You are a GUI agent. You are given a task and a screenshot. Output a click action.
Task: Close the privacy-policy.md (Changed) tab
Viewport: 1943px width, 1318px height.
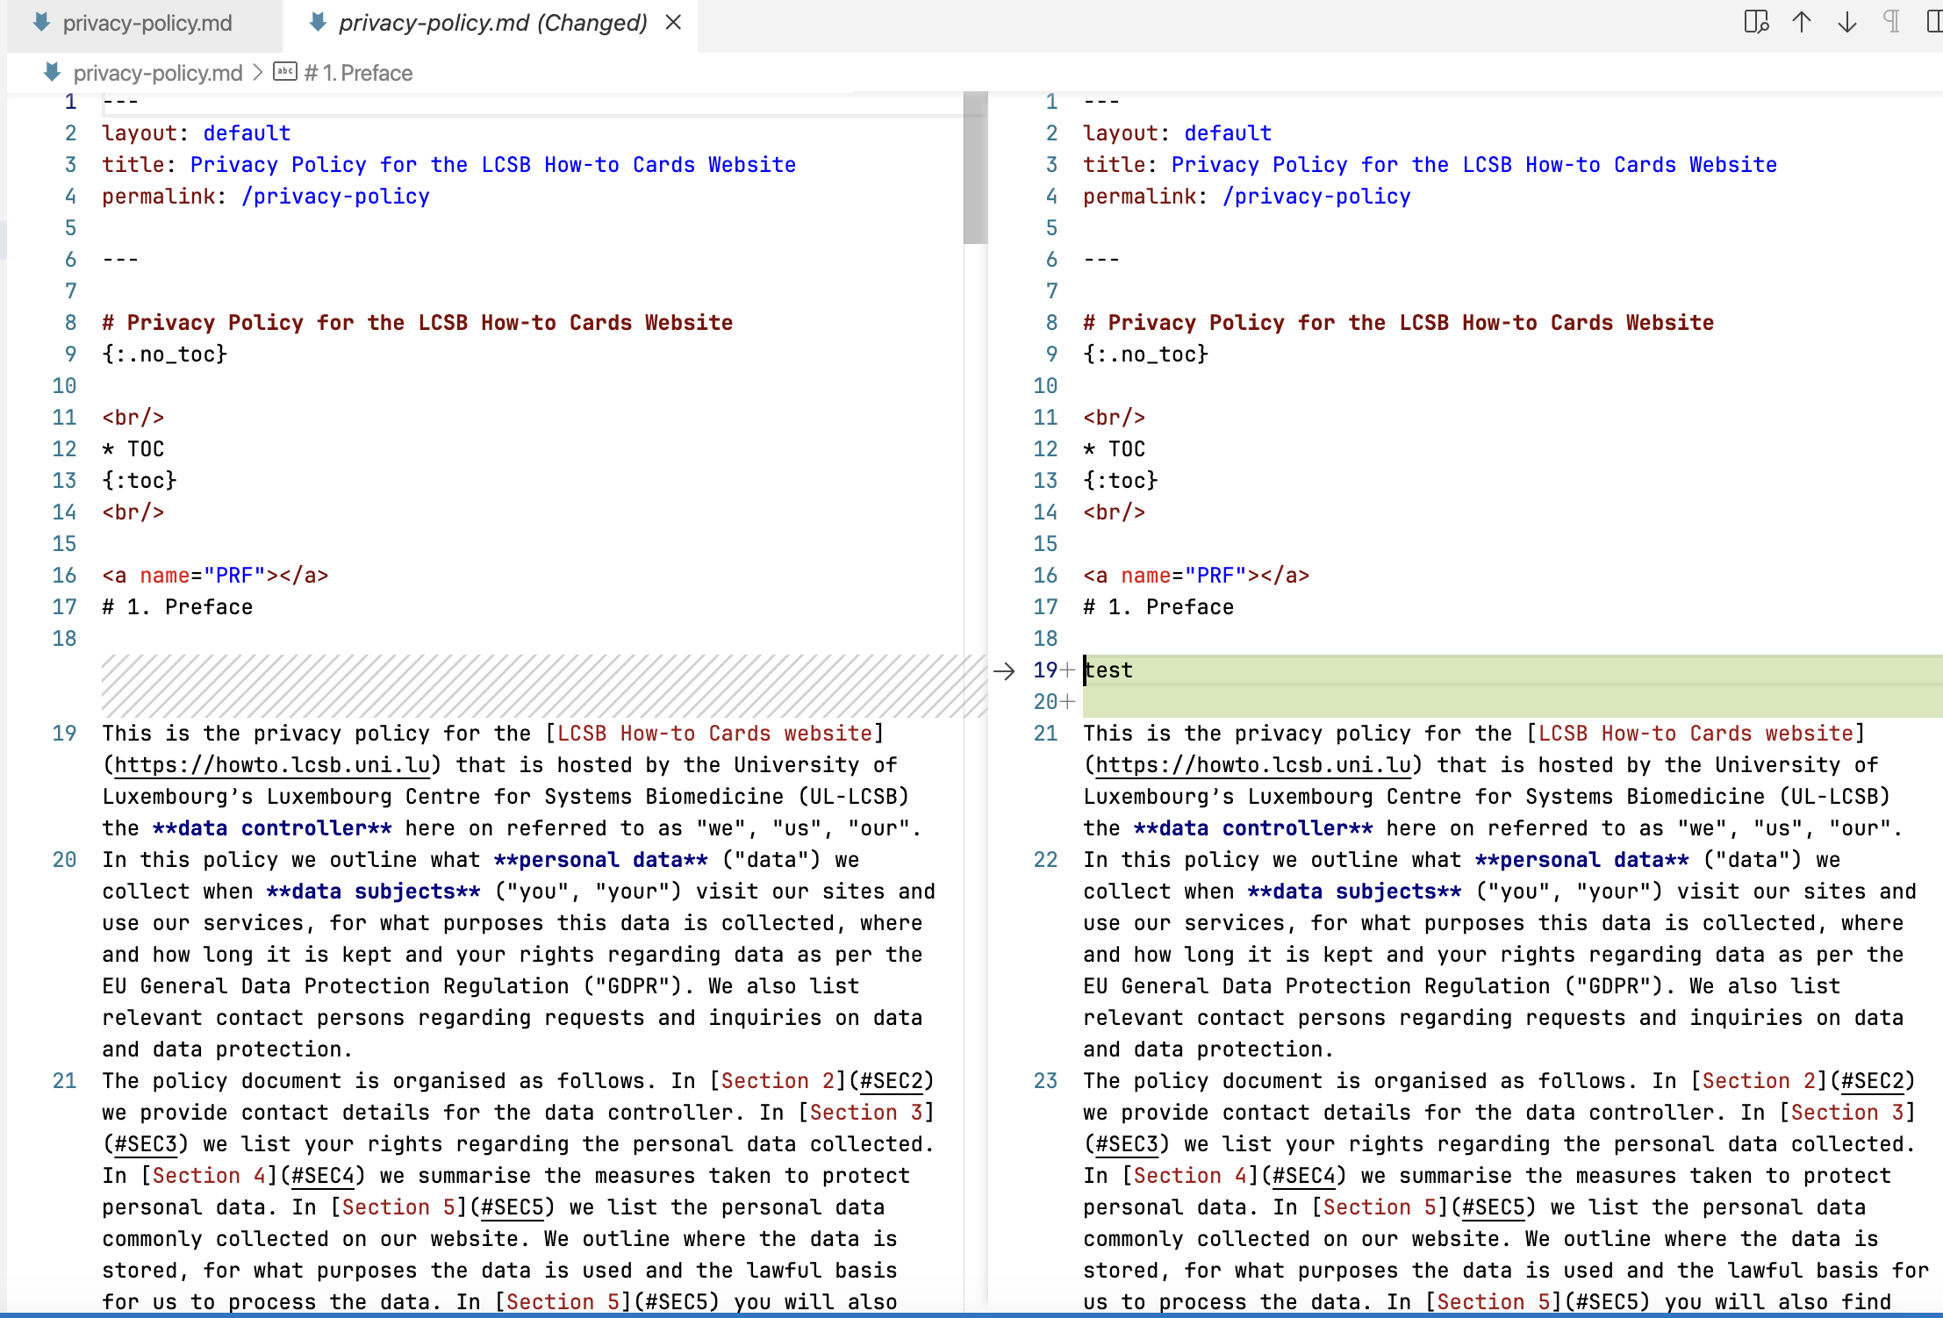673,23
